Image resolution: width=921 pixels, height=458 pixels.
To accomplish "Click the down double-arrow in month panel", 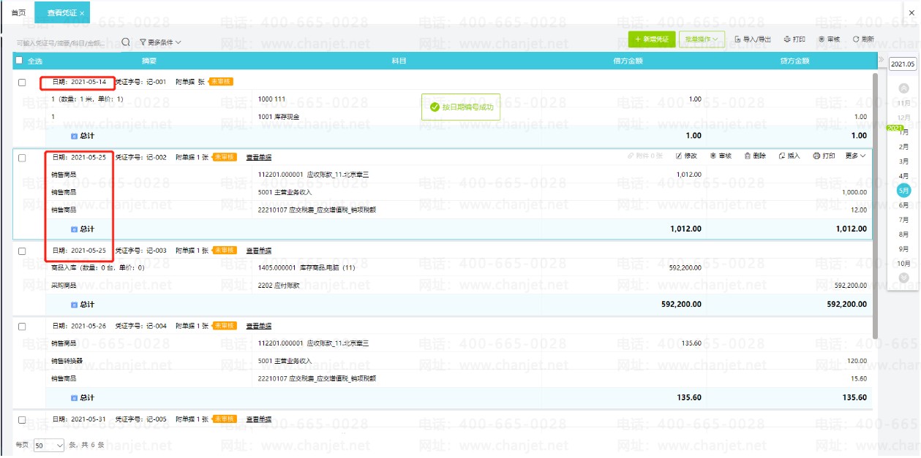I will coord(904,278).
